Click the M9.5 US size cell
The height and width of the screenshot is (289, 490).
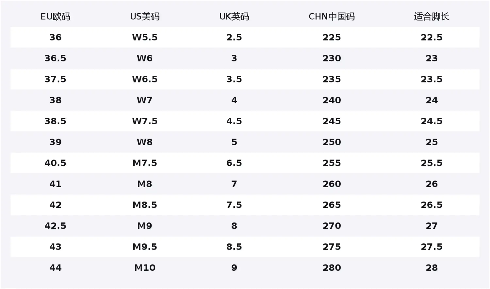[145, 246]
